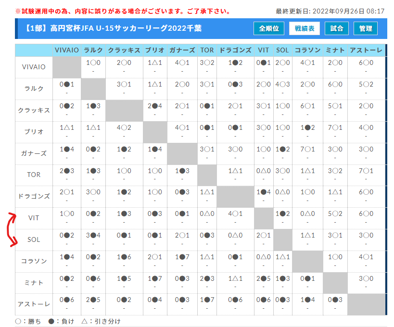Click the VIT column header

click(264, 50)
